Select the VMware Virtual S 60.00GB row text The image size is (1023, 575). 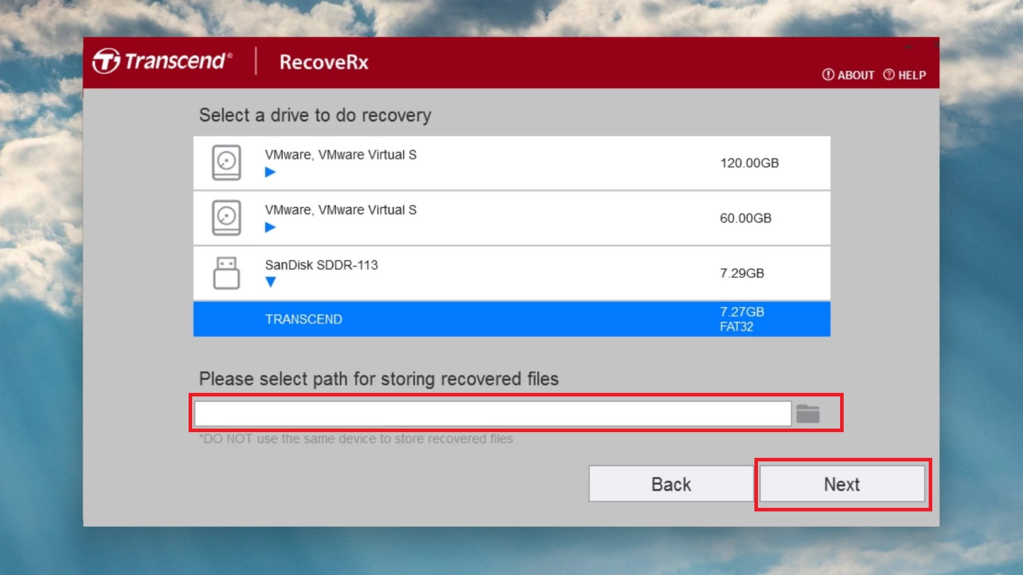click(341, 210)
